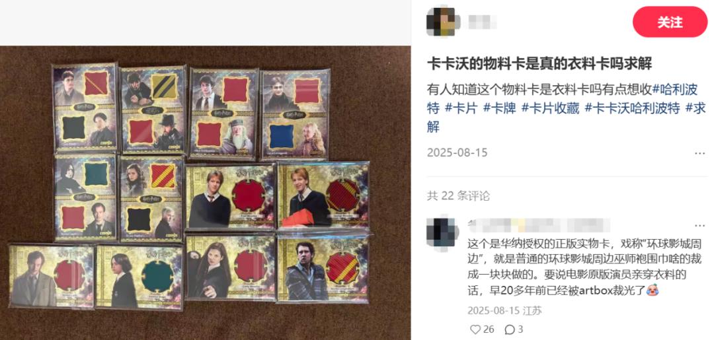This screenshot has height=340, width=714.
Task: Open the #求解 hashtag
Action: coord(695,108)
